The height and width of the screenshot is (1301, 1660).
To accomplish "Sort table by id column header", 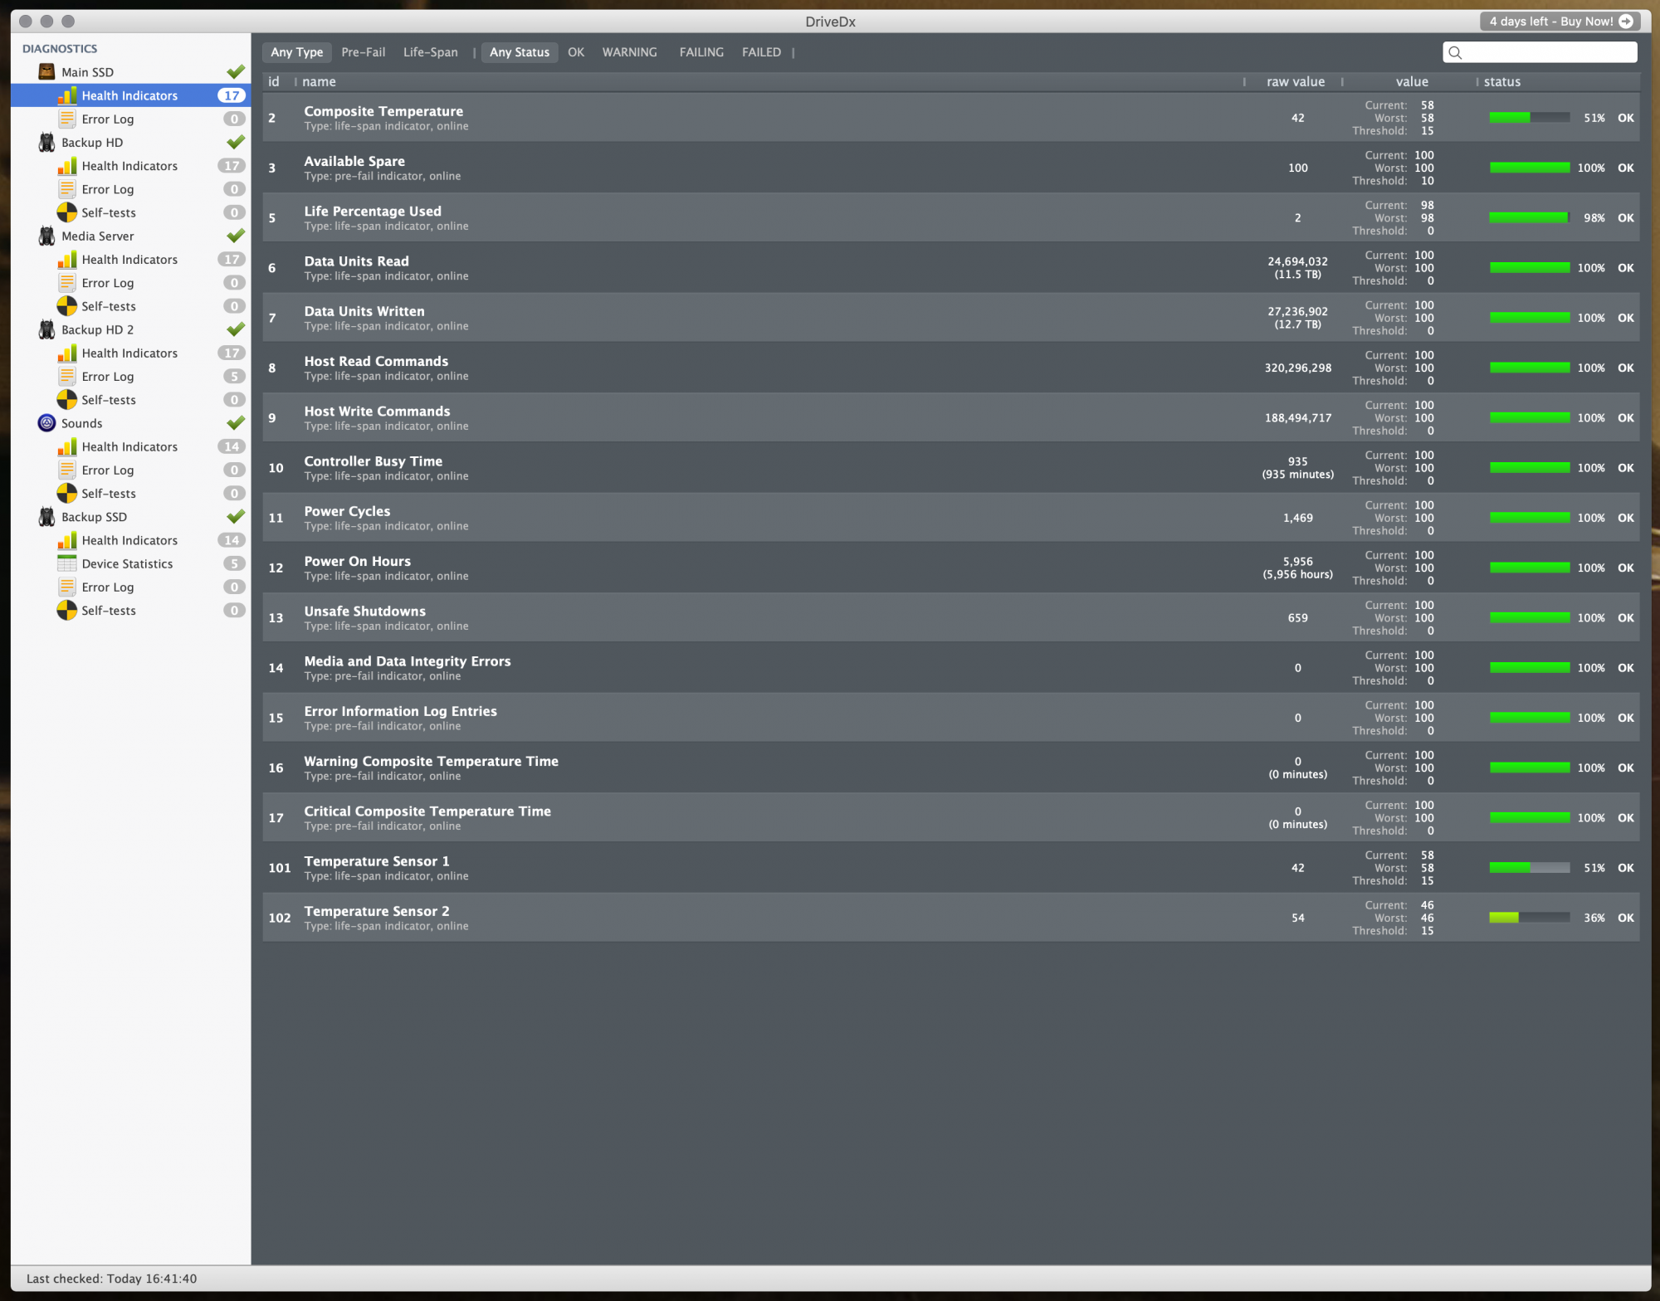I will click(274, 82).
